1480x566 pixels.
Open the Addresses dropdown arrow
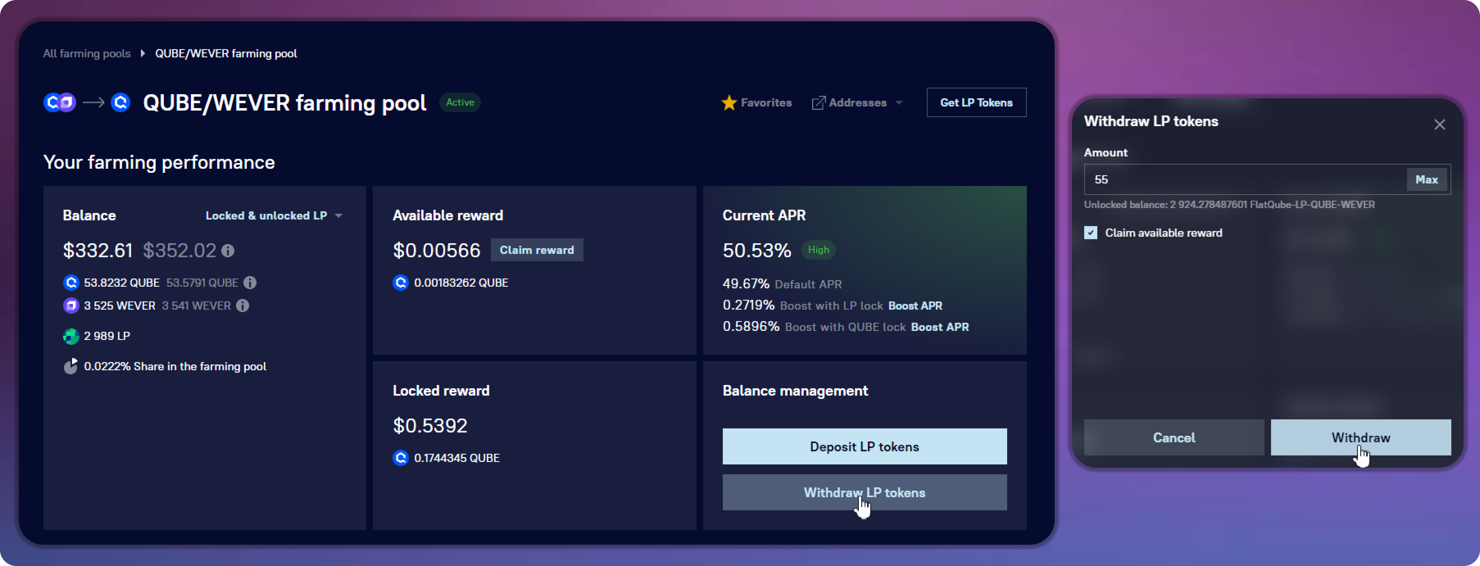(x=899, y=103)
